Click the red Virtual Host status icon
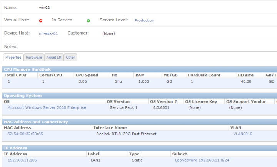 (x=41, y=21)
